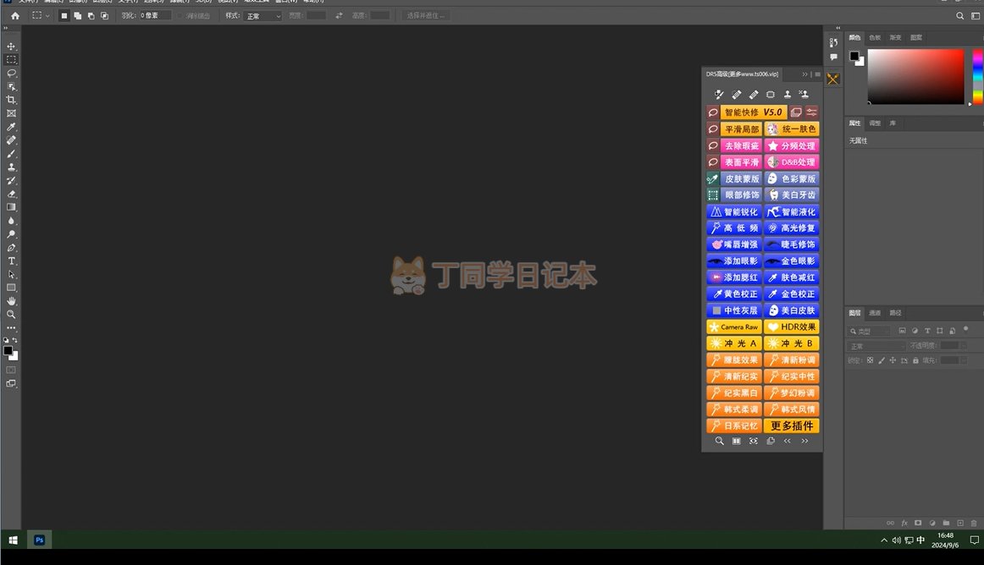
Task: Click the Camera Raw plugin button
Action: point(734,327)
